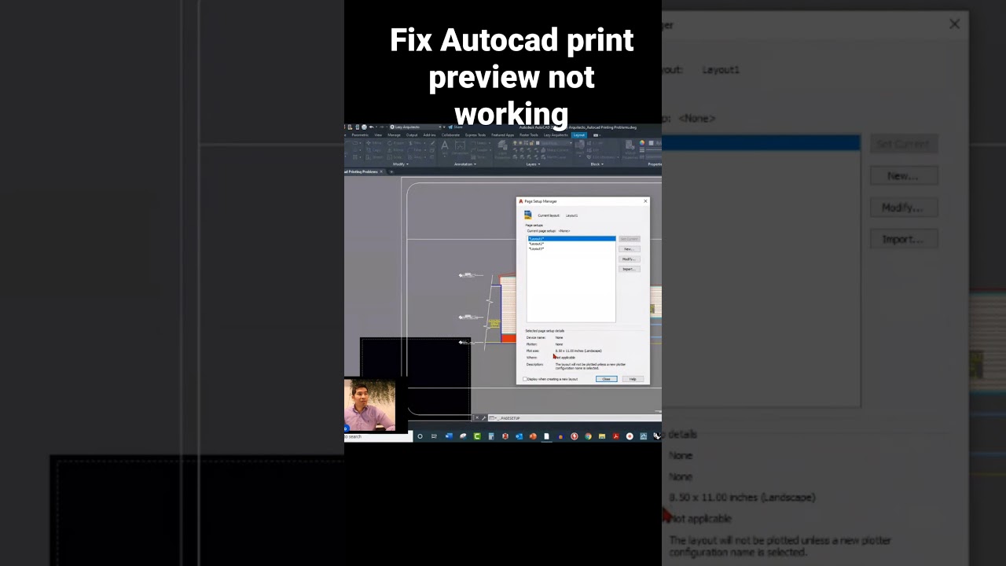The height and width of the screenshot is (566, 1006).
Task: Open the Express Tools ribbon tab
Action: [x=475, y=134]
